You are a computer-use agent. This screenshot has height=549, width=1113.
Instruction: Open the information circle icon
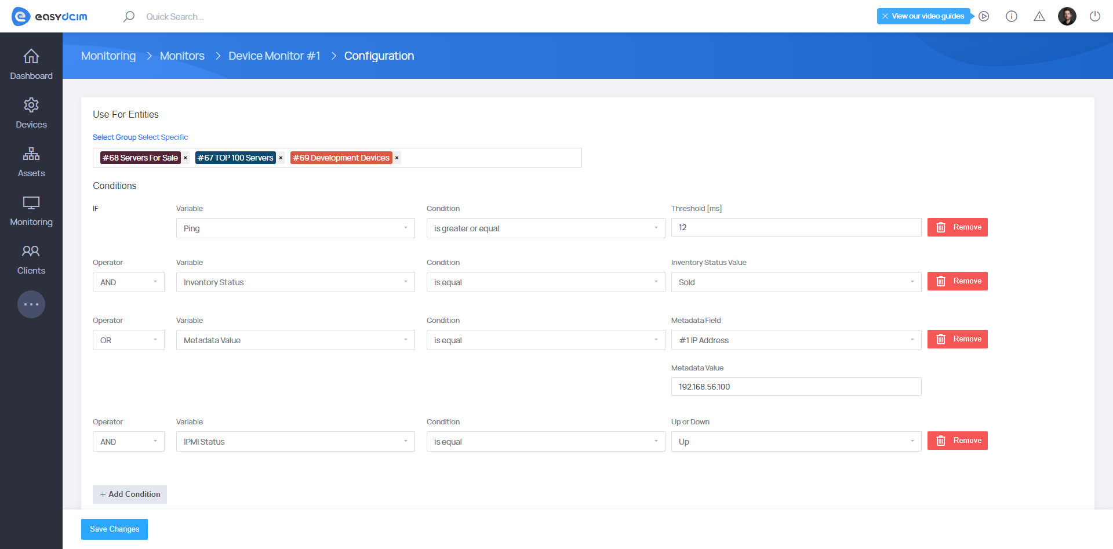(1012, 16)
